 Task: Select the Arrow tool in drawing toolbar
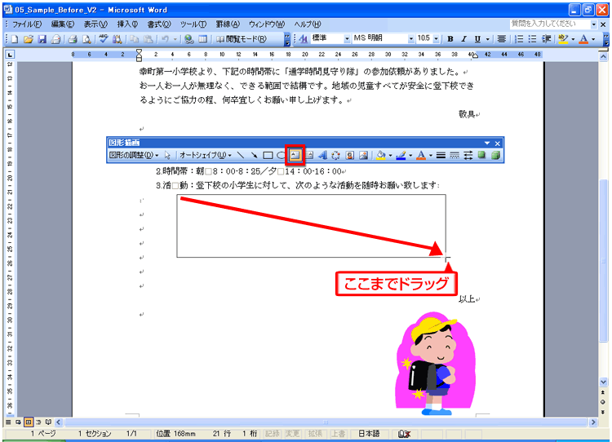[x=254, y=155]
